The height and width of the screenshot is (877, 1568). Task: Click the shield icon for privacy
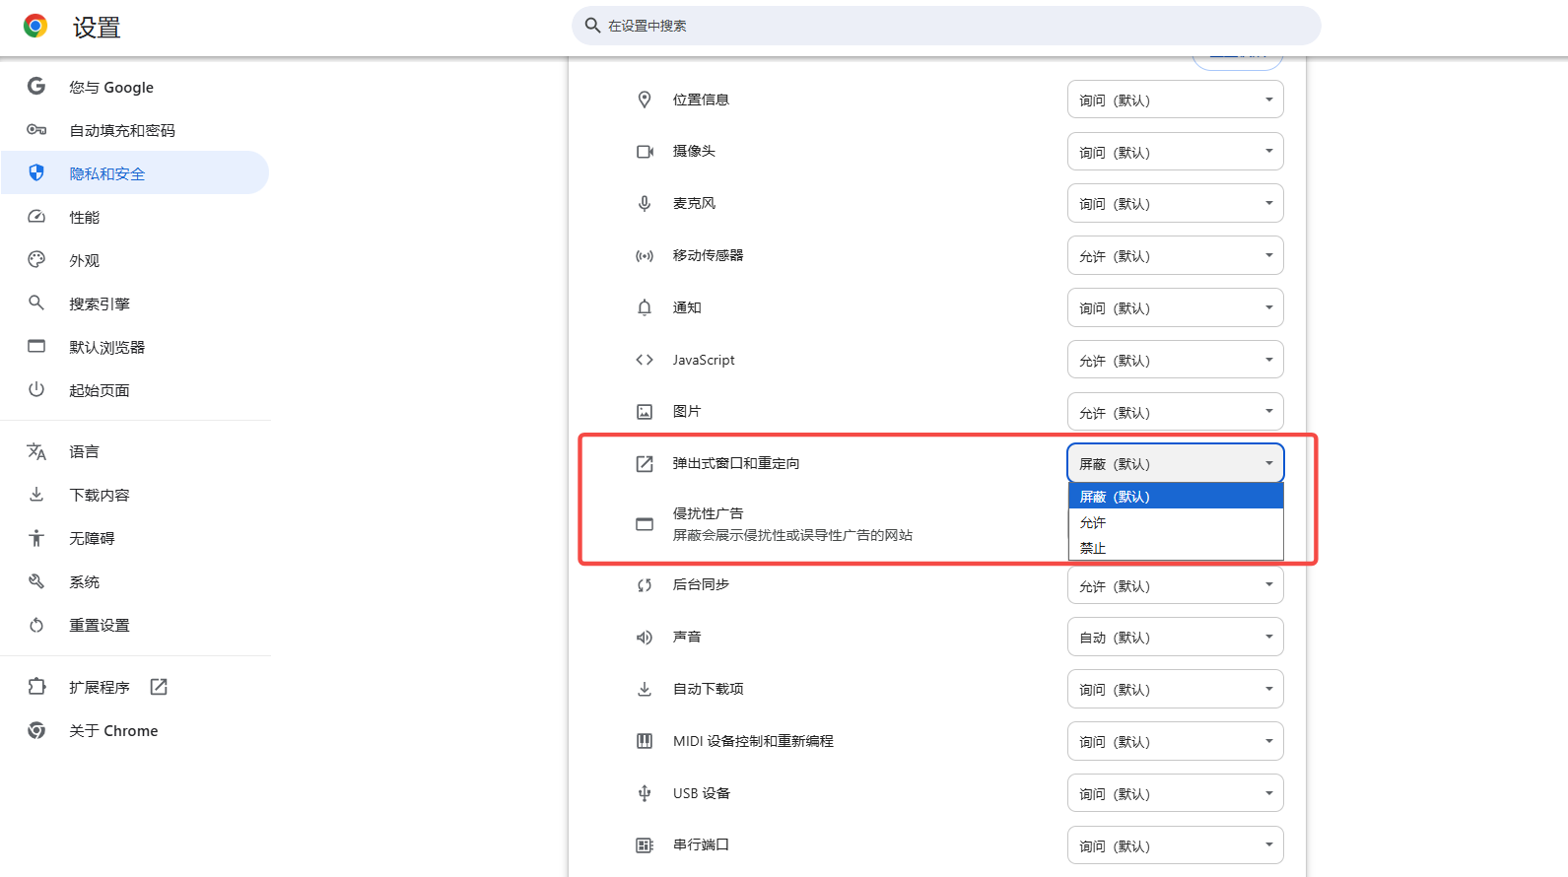(36, 172)
